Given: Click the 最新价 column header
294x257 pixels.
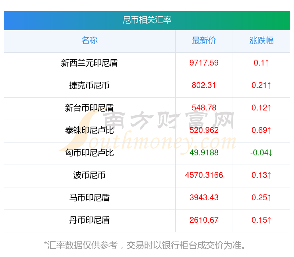Looking at the screenshot, I should coord(204,41).
